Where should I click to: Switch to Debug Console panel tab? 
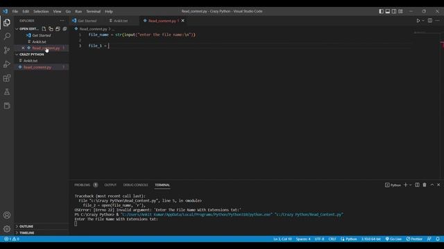[136, 185]
